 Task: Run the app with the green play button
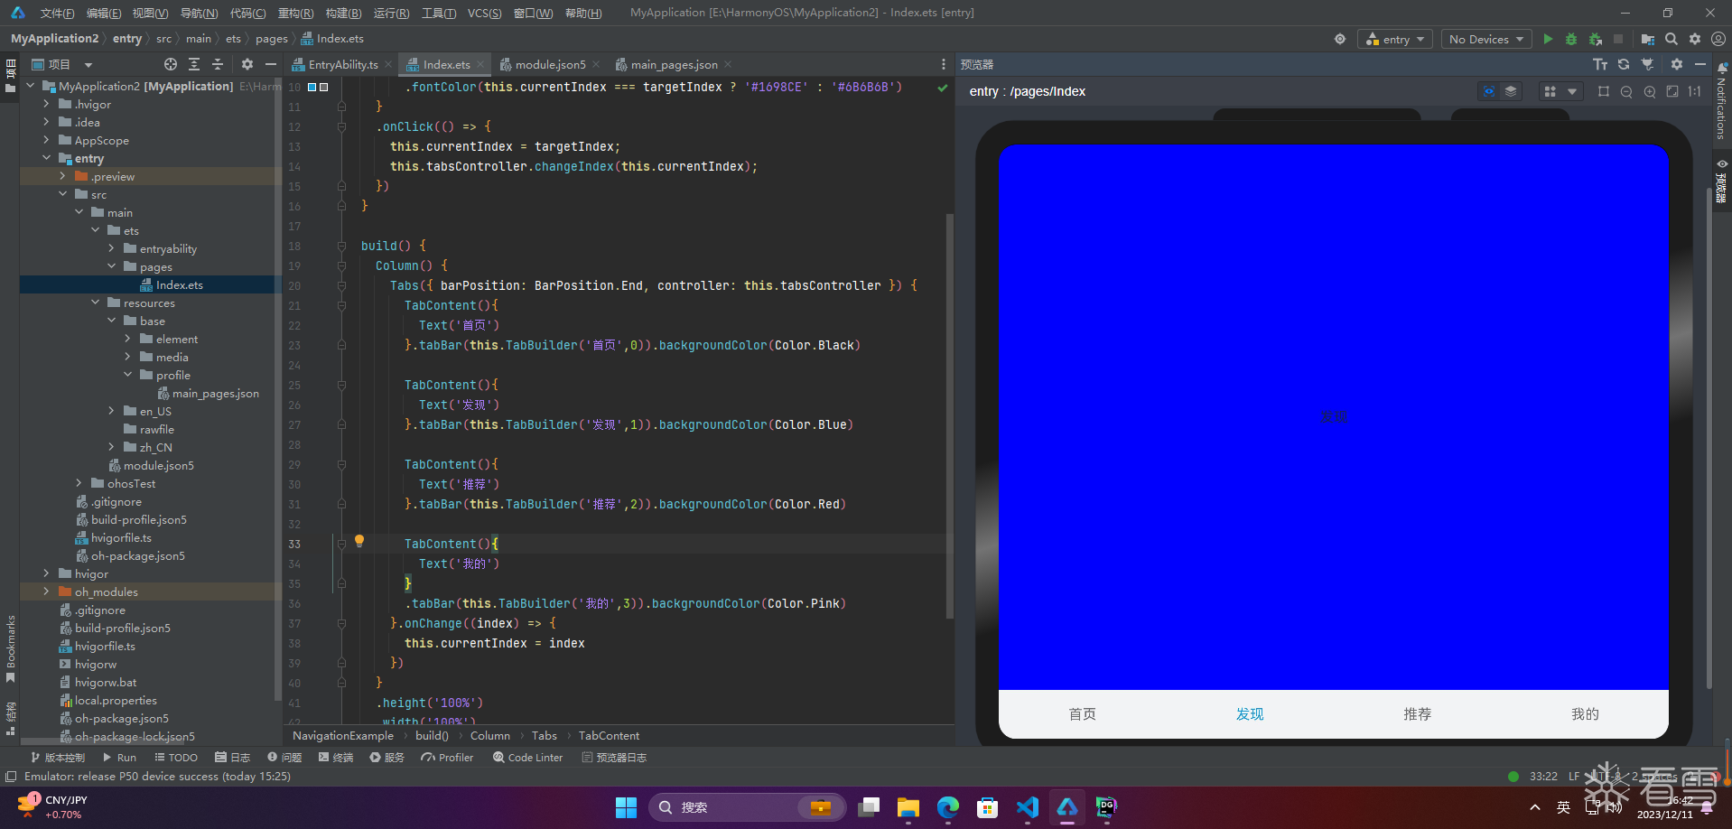tap(1548, 39)
